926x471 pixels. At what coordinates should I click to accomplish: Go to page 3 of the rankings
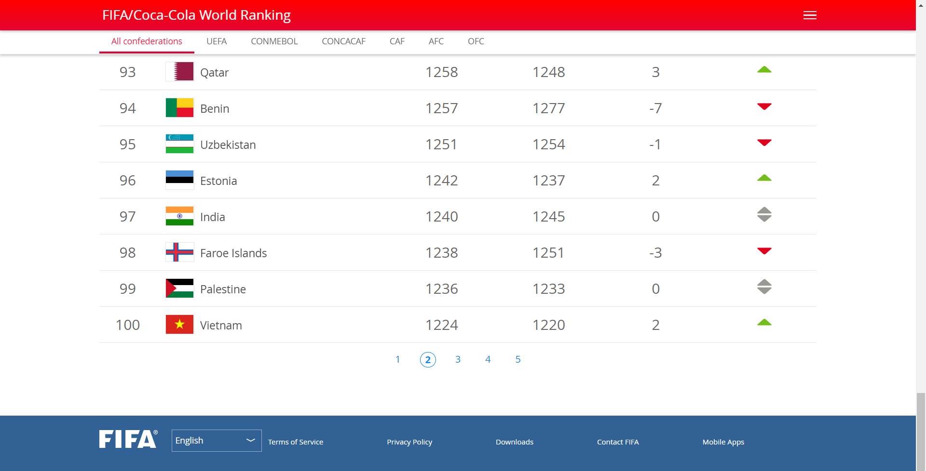458,359
